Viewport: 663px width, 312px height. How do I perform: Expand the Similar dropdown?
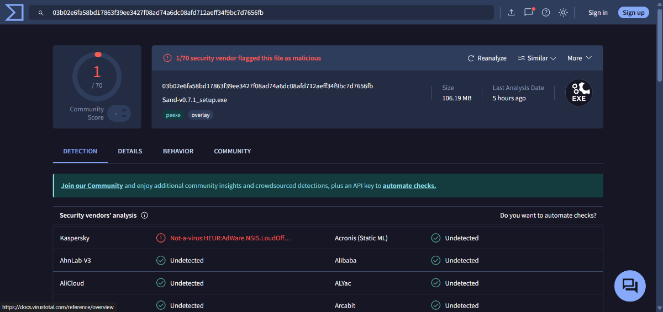pos(536,58)
